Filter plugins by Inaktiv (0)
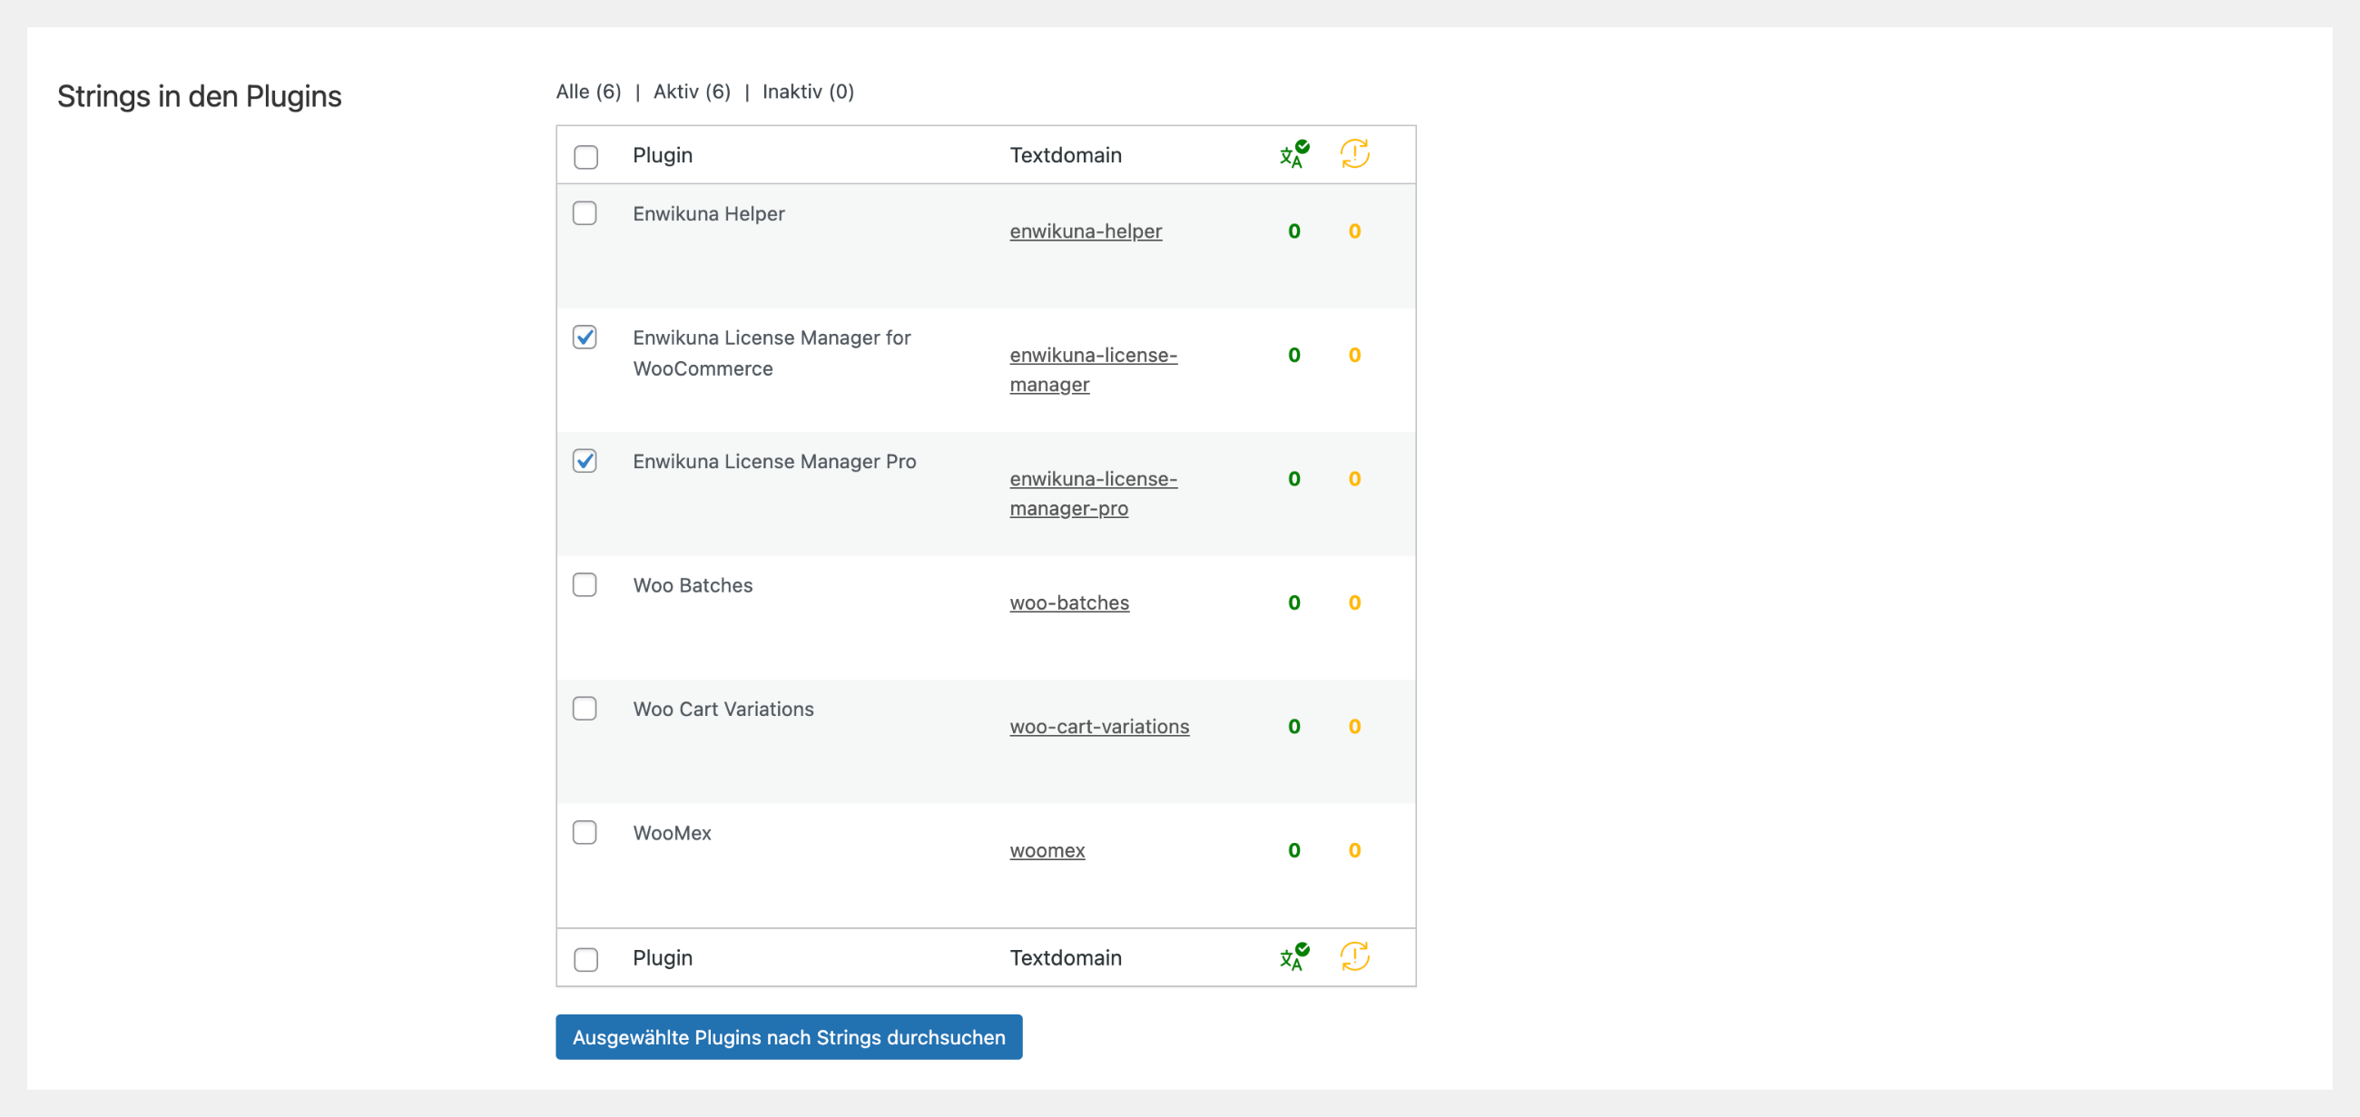Screen dimensions: 2360x1117 [x=808, y=92]
